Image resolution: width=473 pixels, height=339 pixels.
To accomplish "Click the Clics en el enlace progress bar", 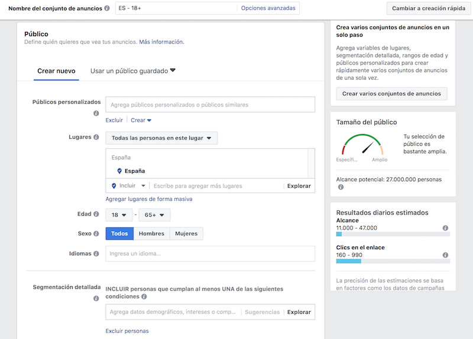I will (x=393, y=261).
